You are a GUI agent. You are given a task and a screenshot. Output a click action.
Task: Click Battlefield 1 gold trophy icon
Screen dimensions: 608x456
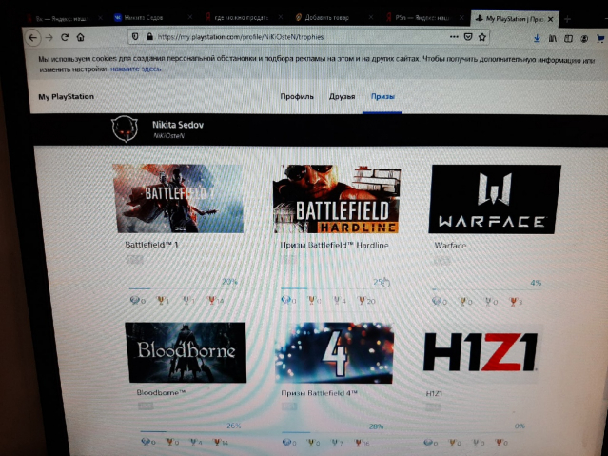pyautogui.click(x=160, y=300)
